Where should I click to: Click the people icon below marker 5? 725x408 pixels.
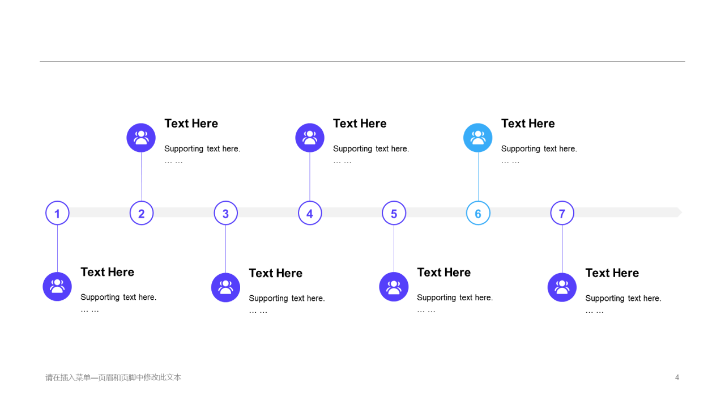(394, 287)
